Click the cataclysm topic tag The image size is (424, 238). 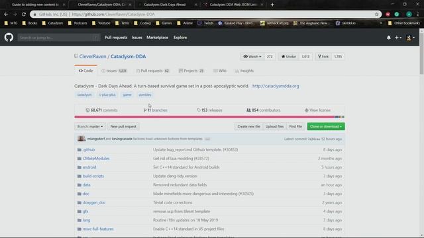point(84,95)
